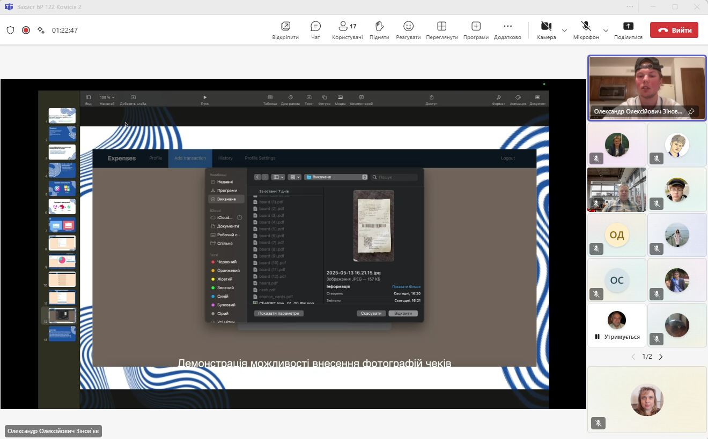Viewport: 708px width, 439px height.
Task: Go to next participants page
Action: (661, 357)
